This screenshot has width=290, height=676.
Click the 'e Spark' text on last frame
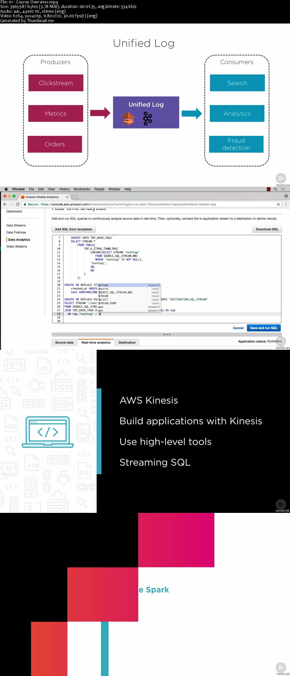click(154, 590)
